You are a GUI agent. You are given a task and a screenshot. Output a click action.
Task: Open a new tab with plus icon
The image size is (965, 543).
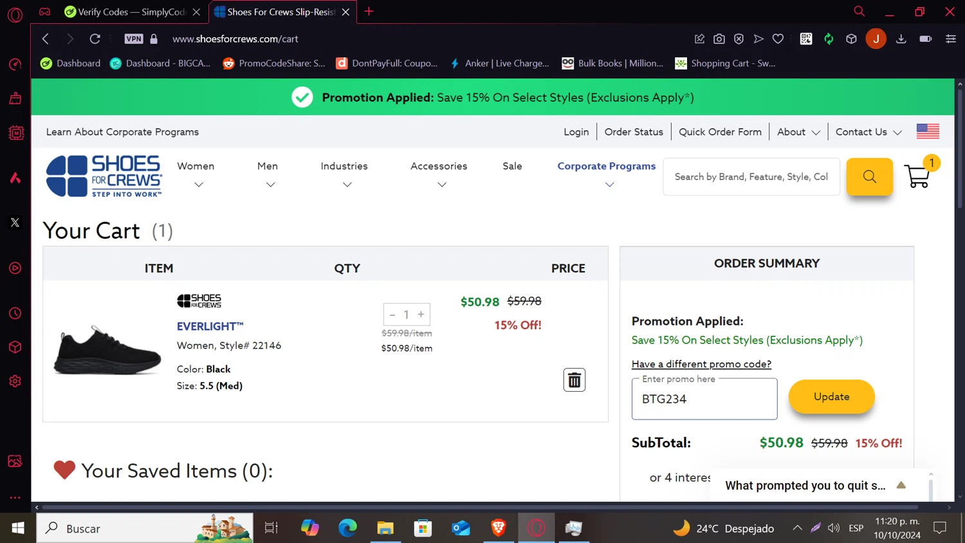pos(369,12)
